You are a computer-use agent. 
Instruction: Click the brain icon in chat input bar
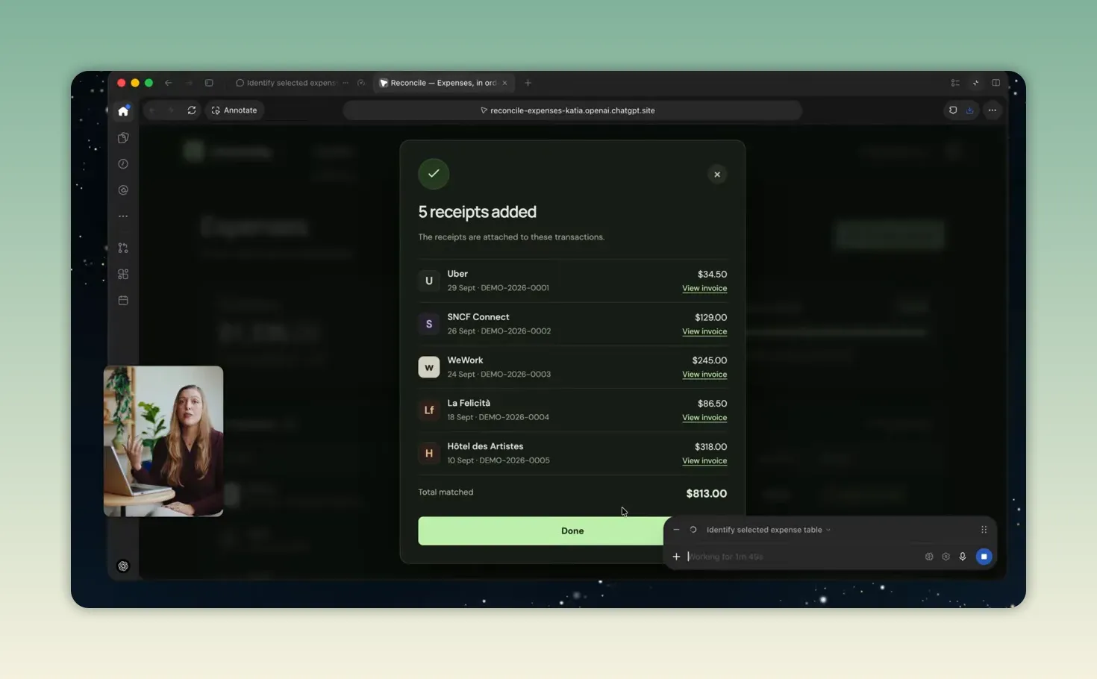point(929,557)
